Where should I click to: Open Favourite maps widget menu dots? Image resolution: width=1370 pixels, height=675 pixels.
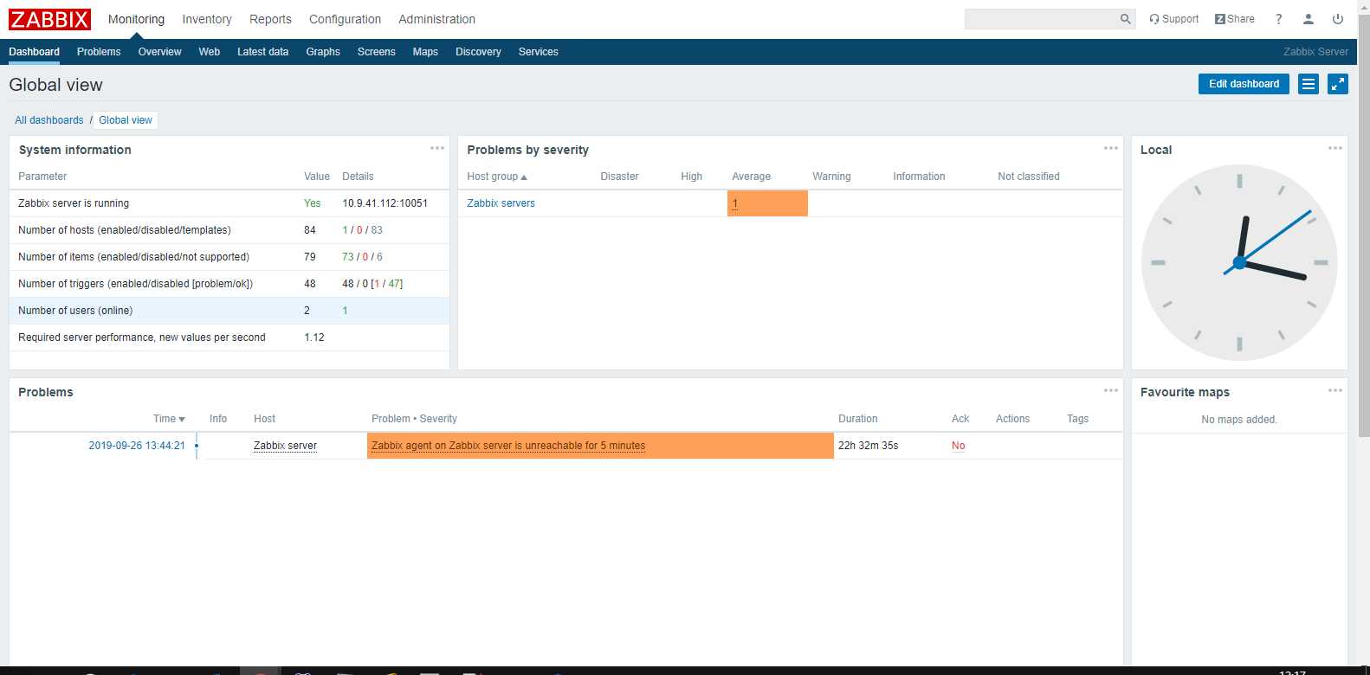point(1335,390)
